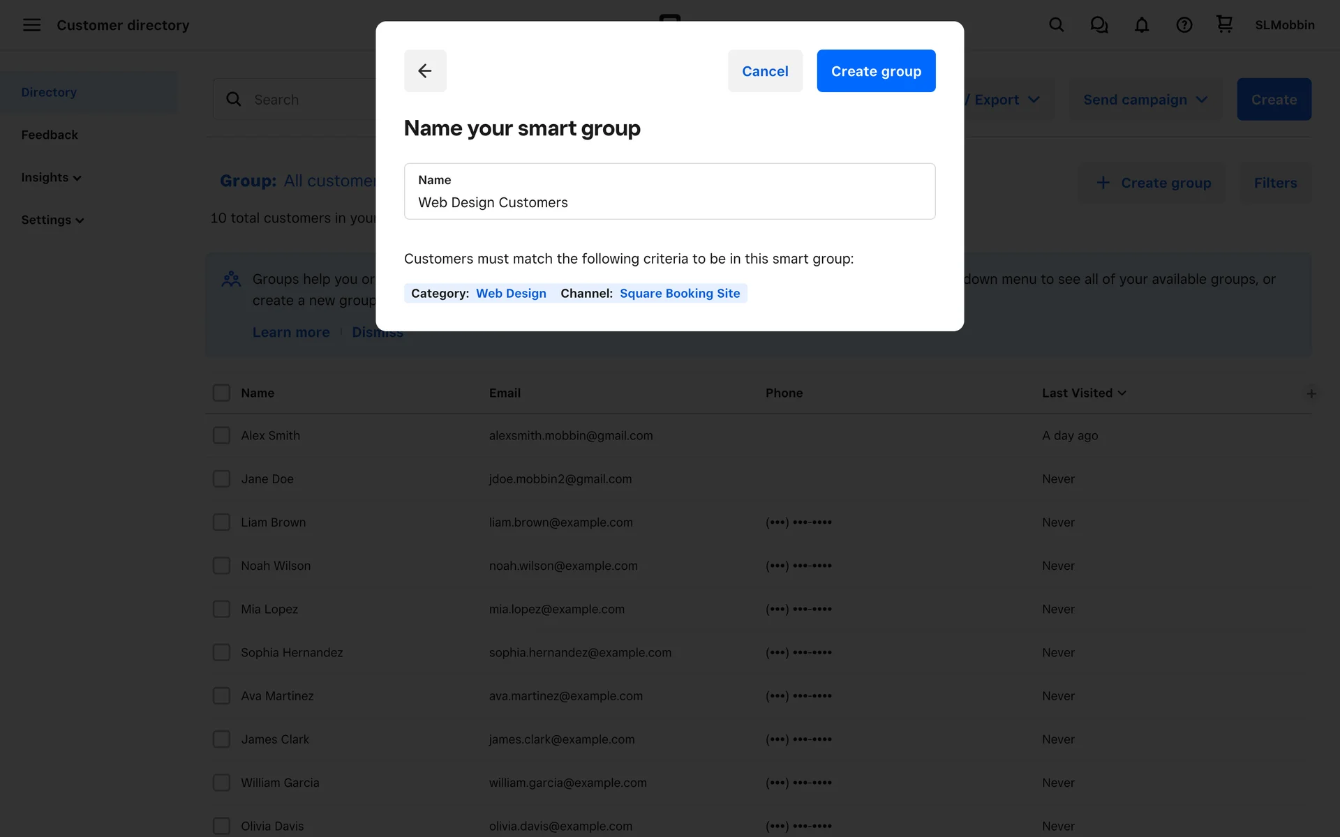
Task: Open the hamburger navigation menu
Action: tap(31, 25)
